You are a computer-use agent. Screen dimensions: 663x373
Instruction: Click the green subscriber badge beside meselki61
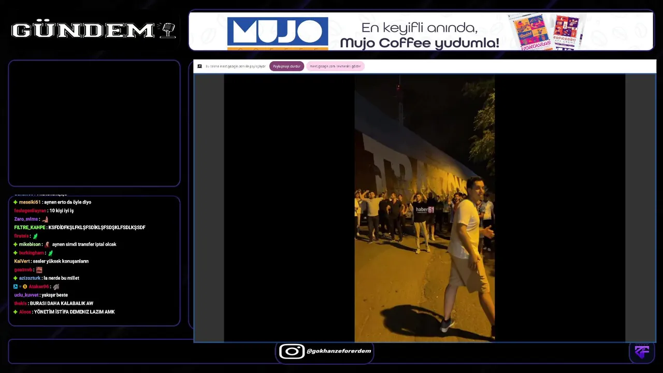coord(16,202)
